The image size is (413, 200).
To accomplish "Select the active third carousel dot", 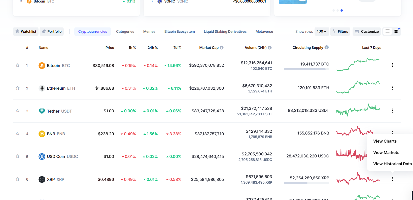I will click(342, 10).
